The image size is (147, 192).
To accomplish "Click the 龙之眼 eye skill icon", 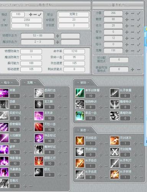I will coord(39,104).
